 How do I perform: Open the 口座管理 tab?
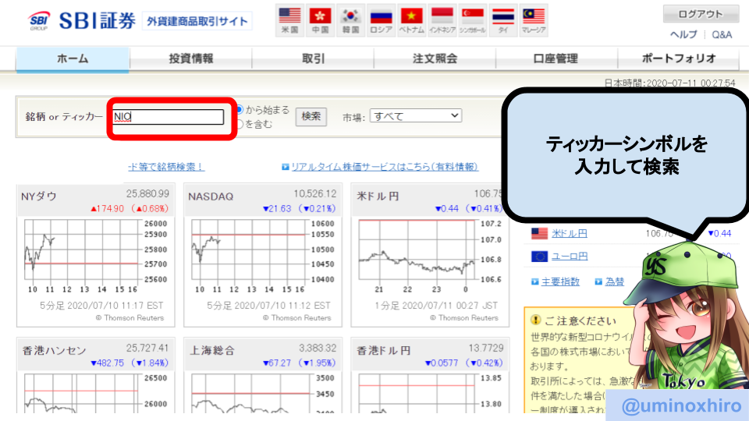click(x=556, y=58)
